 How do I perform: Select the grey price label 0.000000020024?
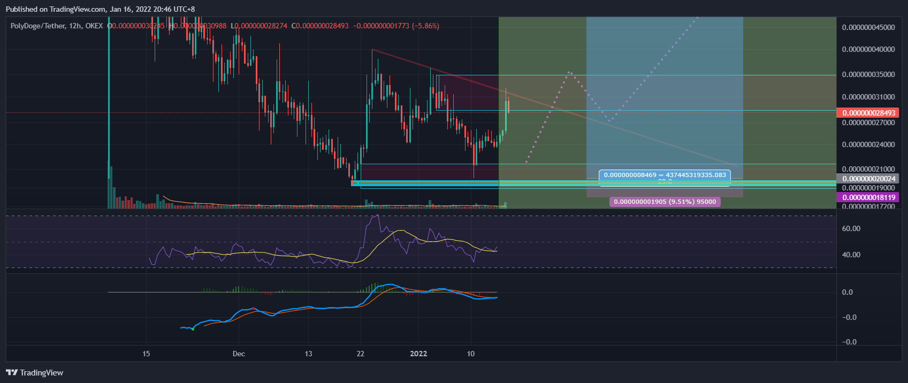[x=868, y=179]
